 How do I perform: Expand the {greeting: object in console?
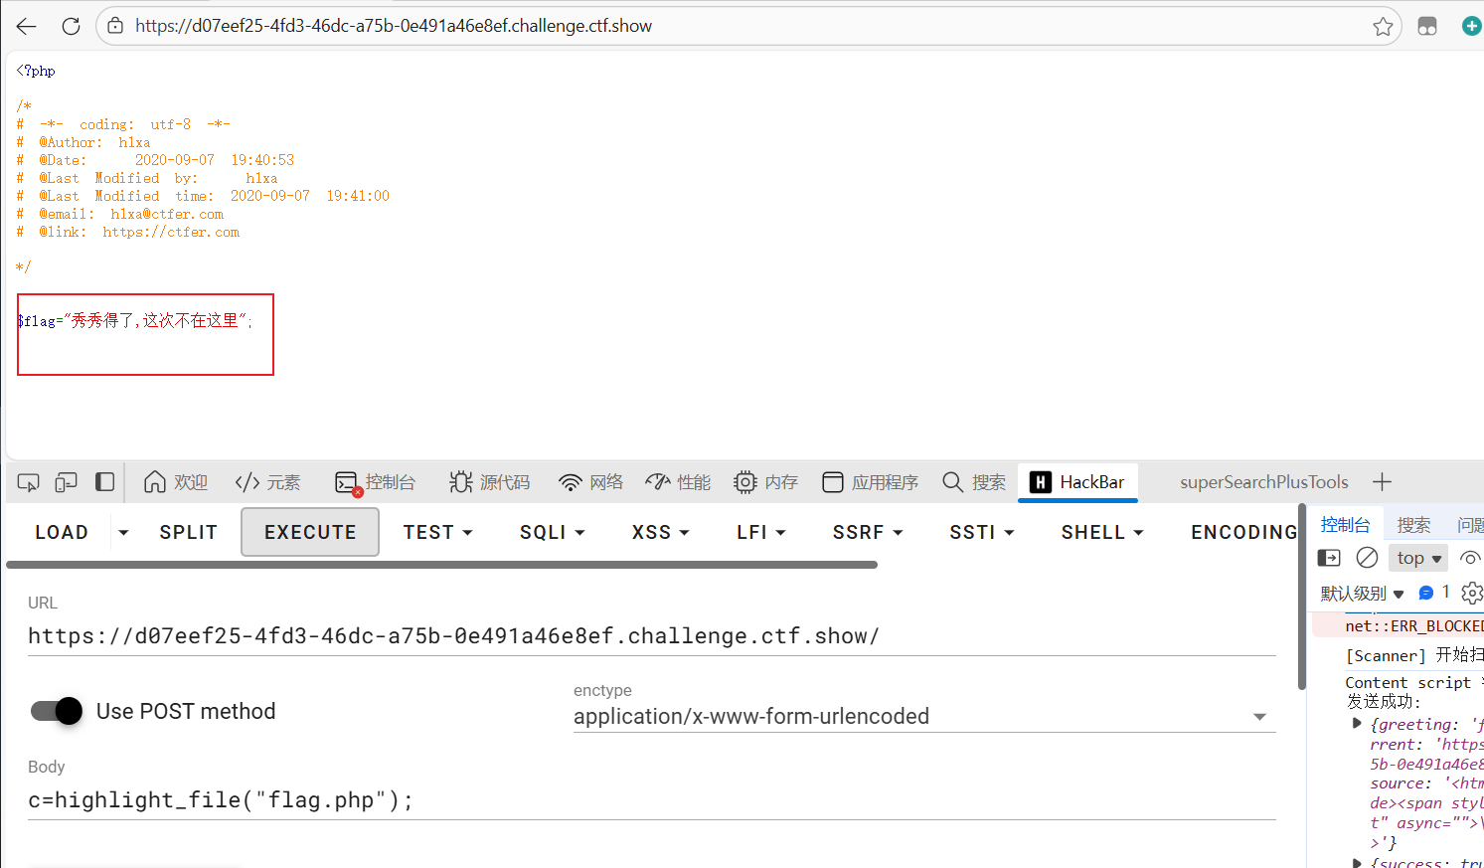click(x=1357, y=724)
